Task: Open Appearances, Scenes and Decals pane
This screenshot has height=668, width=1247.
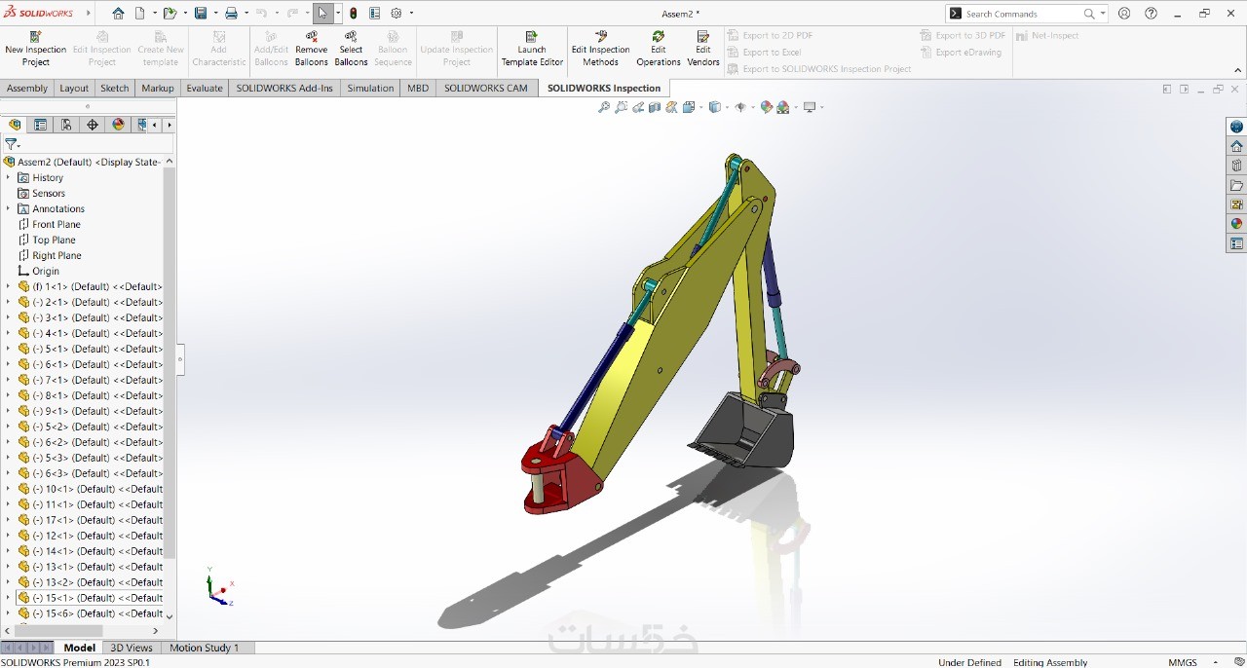Action: coord(1236,224)
